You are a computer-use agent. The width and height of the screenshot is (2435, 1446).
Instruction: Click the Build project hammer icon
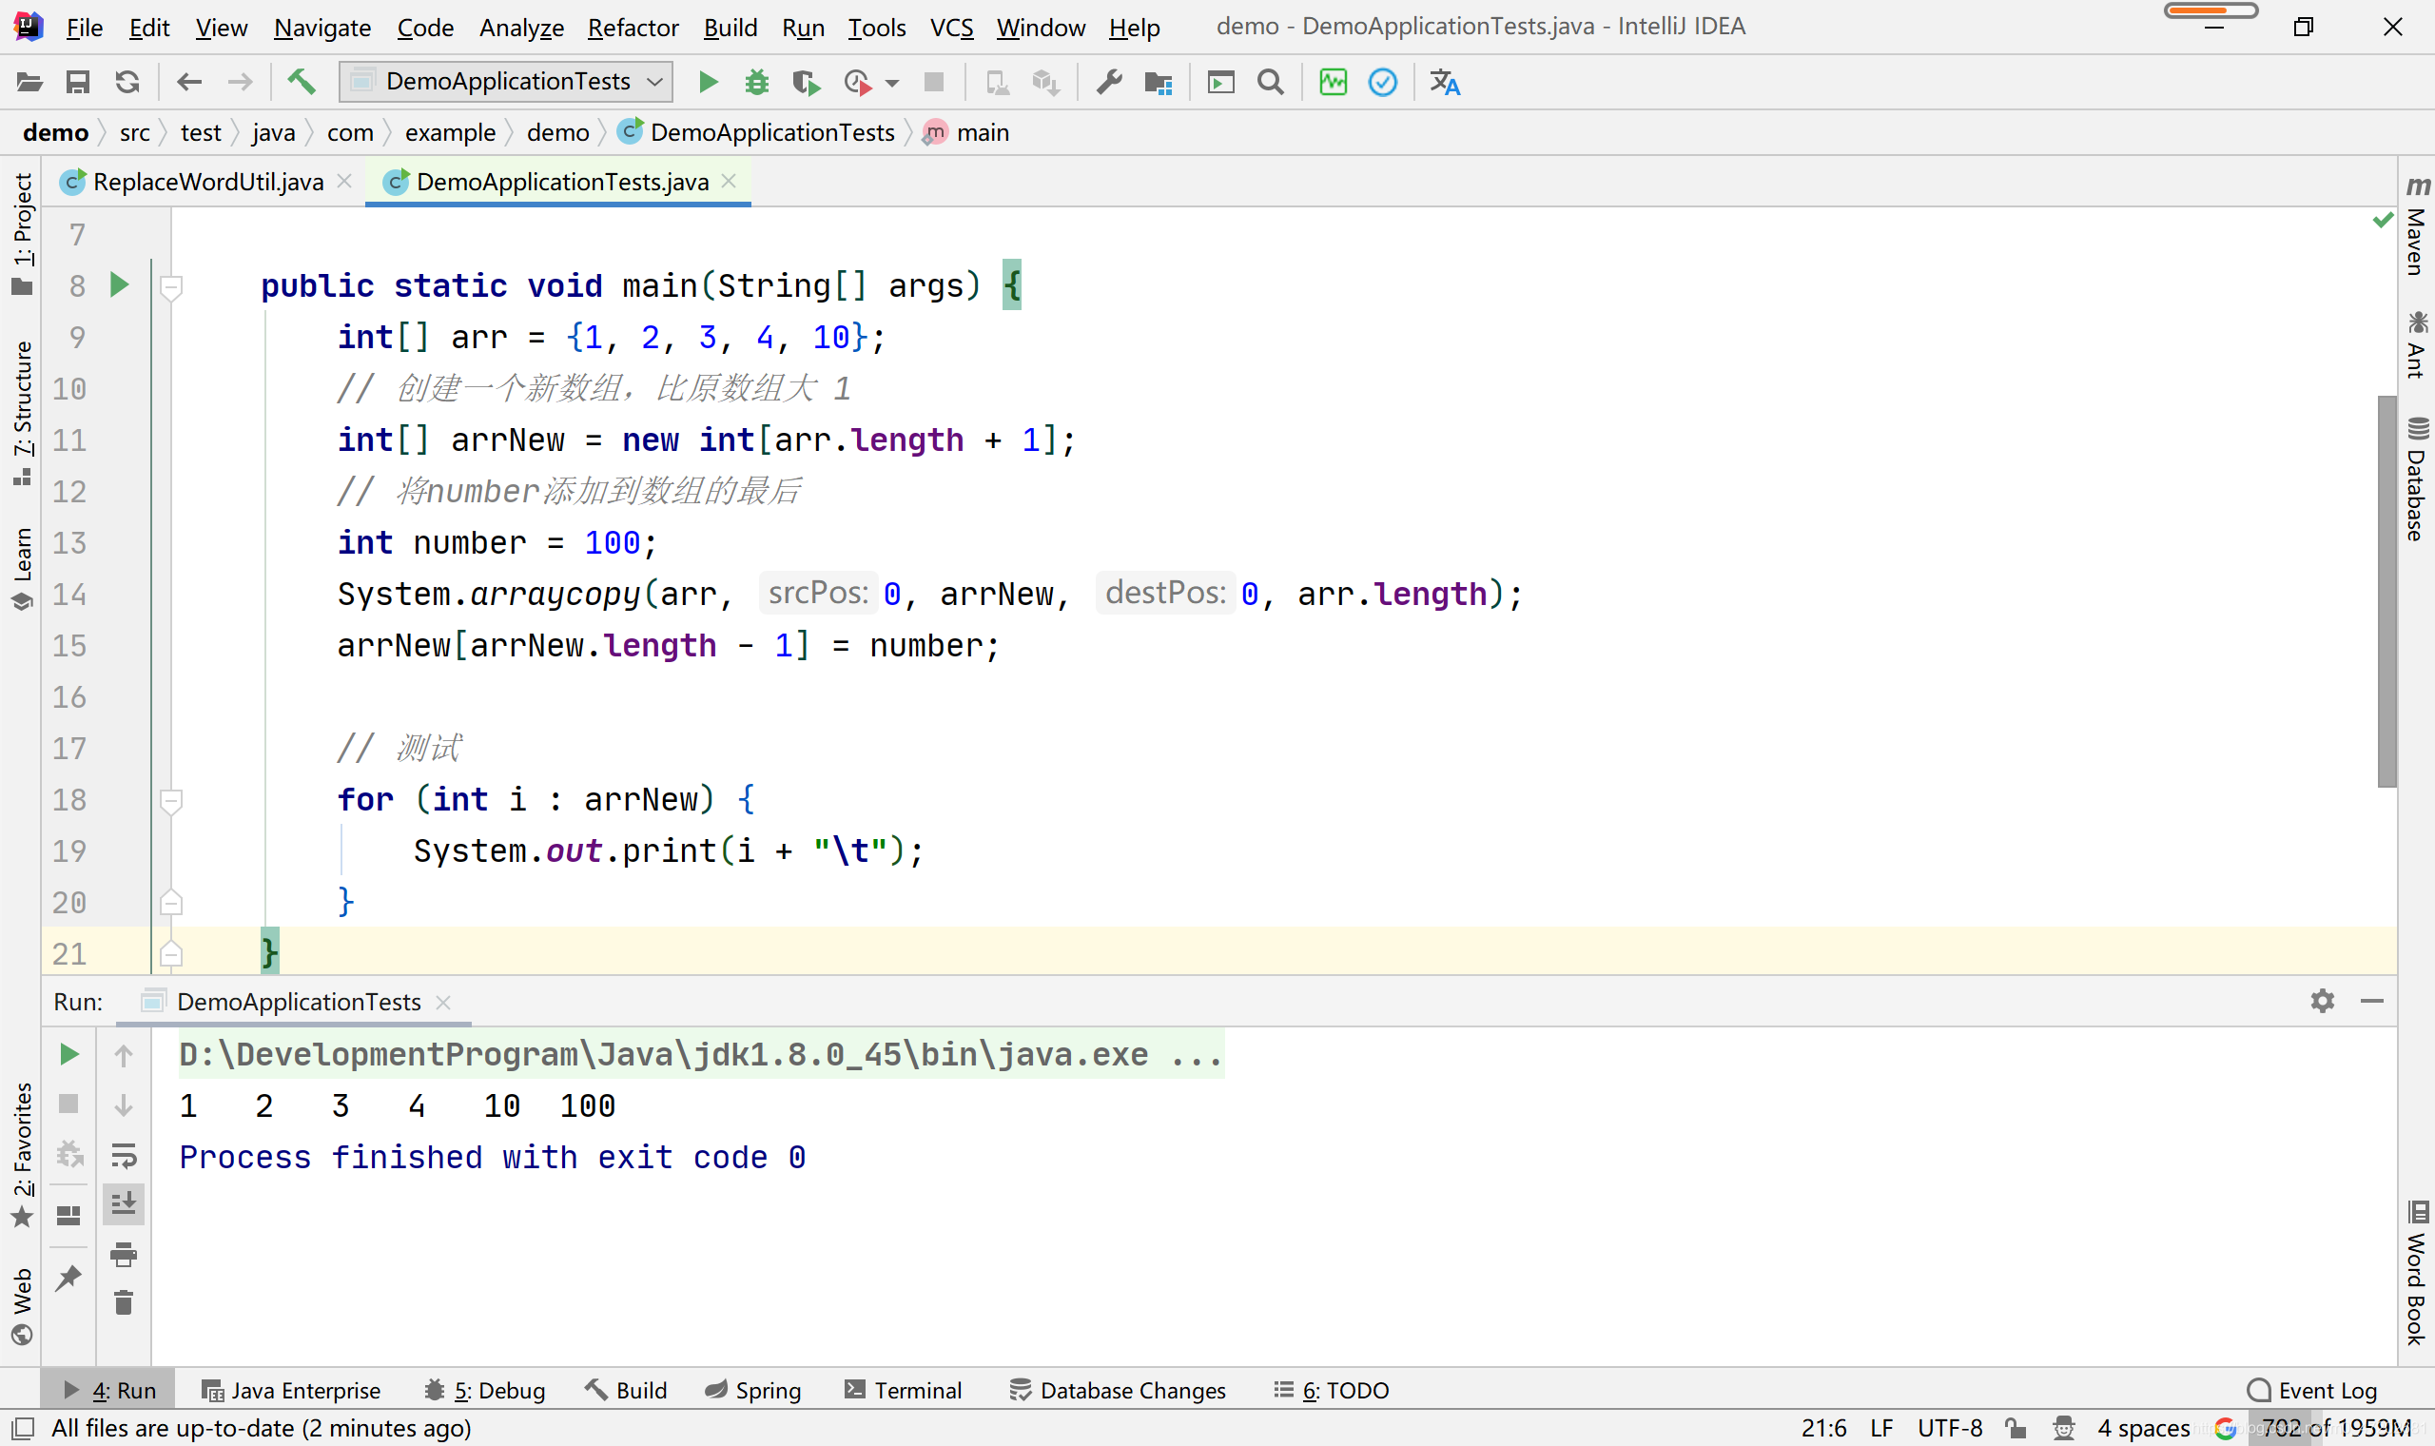pyautogui.click(x=301, y=82)
